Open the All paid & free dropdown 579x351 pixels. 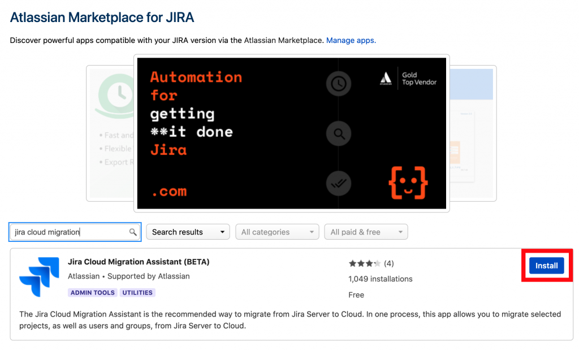pyautogui.click(x=366, y=232)
